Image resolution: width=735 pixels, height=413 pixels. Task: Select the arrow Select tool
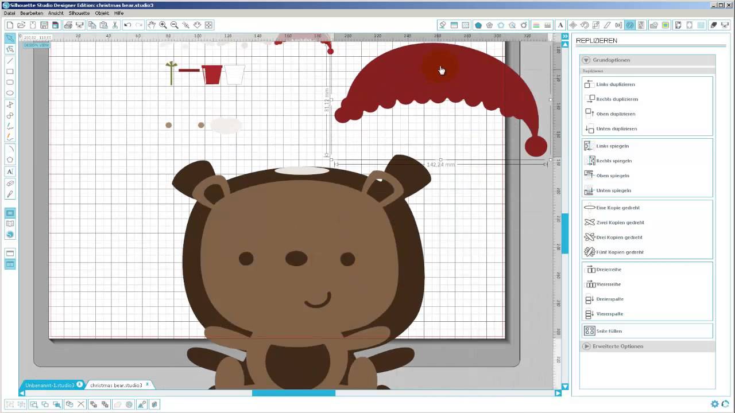[10, 38]
